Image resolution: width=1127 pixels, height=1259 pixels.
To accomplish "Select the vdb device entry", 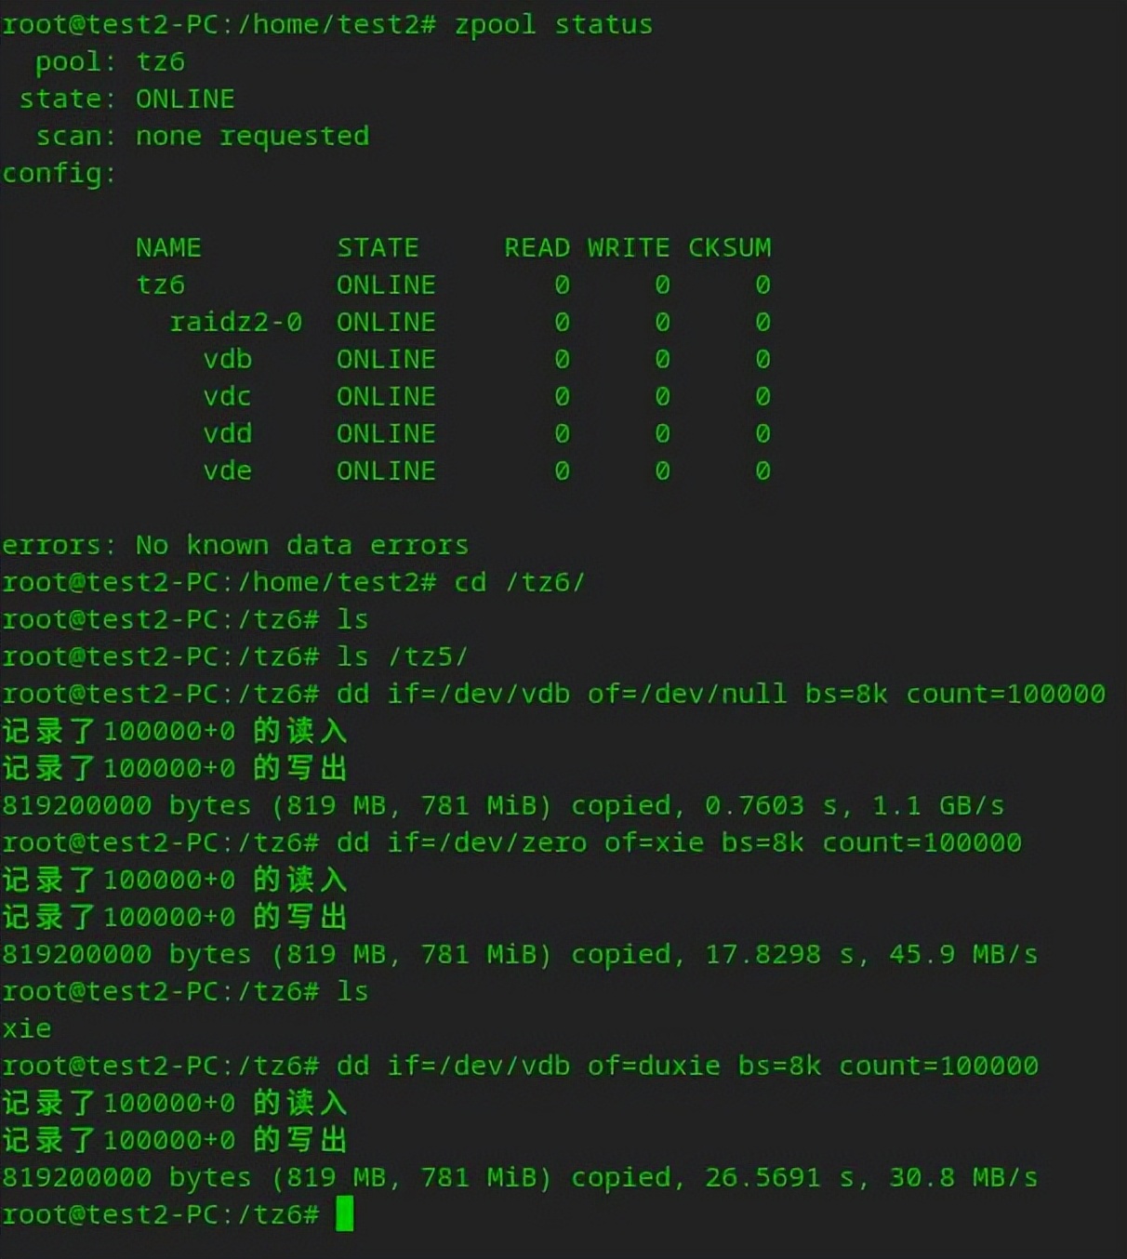I will (228, 359).
